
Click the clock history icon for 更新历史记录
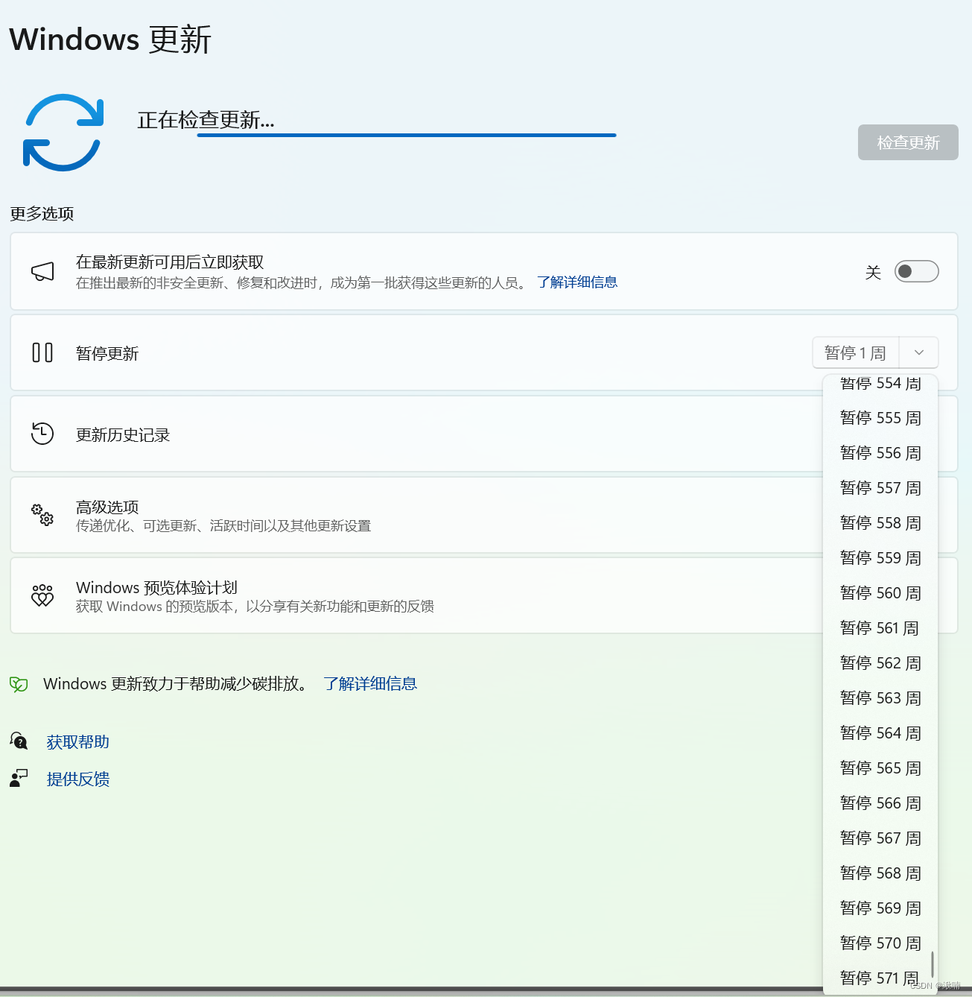click(x=42, y=434)
